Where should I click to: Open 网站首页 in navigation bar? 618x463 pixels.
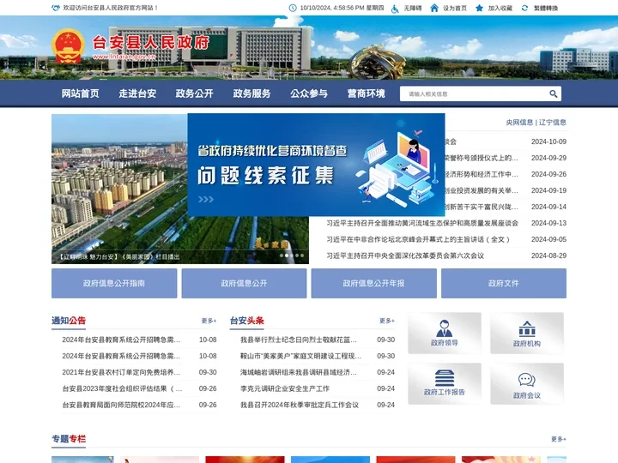click(80, 93)
